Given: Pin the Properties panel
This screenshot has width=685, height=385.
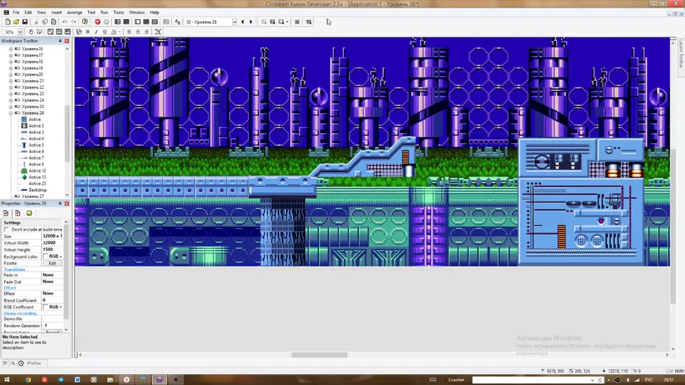Looking at the screenshot, I should 60,203.
